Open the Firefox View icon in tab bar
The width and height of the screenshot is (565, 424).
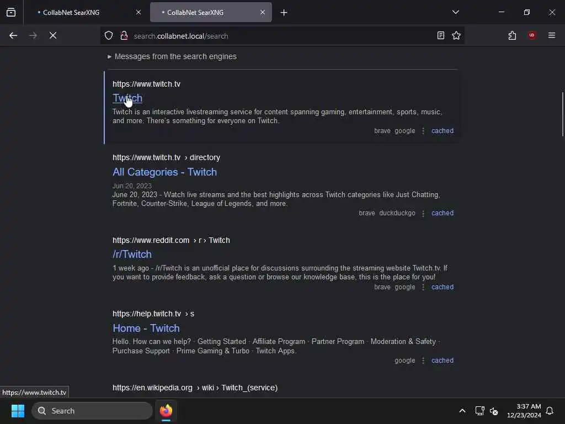click(x=11, y=13)
